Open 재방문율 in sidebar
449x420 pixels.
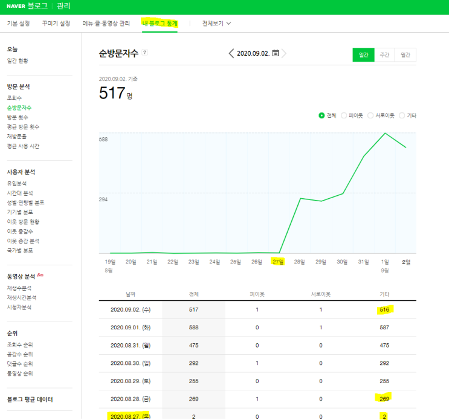pyautogui.click(x=16, y=137)
